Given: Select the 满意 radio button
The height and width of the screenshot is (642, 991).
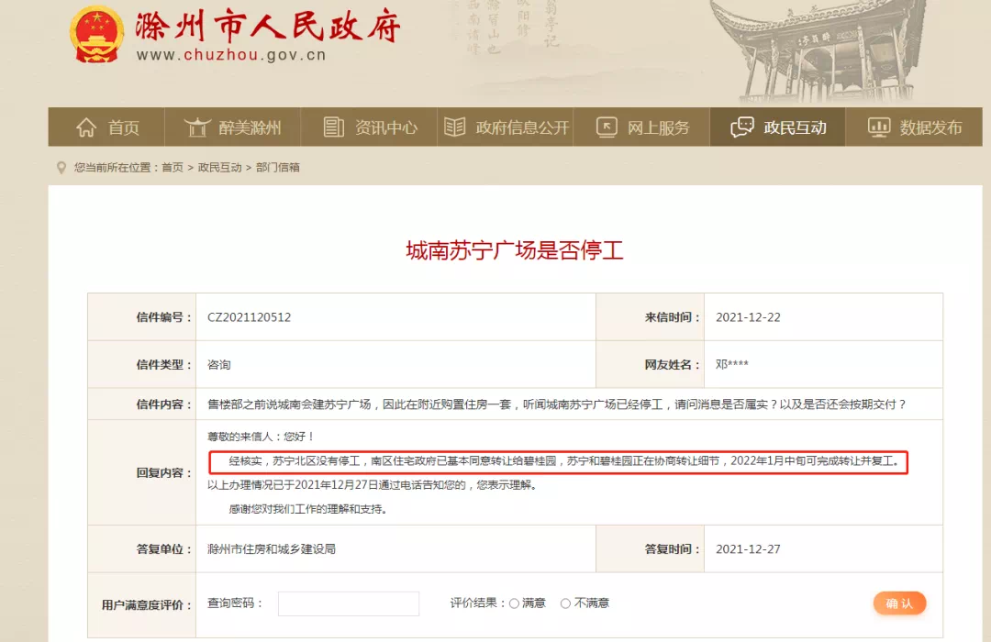Looking at the screenshot, I should point(515,603).
